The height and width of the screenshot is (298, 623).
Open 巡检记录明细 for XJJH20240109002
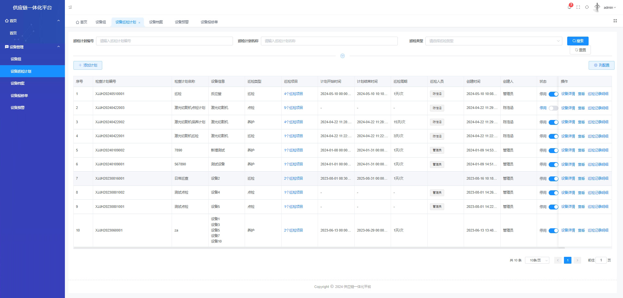tap(598, 150)
